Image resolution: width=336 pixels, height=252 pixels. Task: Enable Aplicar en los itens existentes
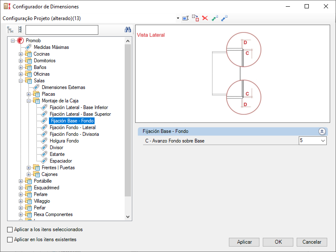tap(10, 239)
